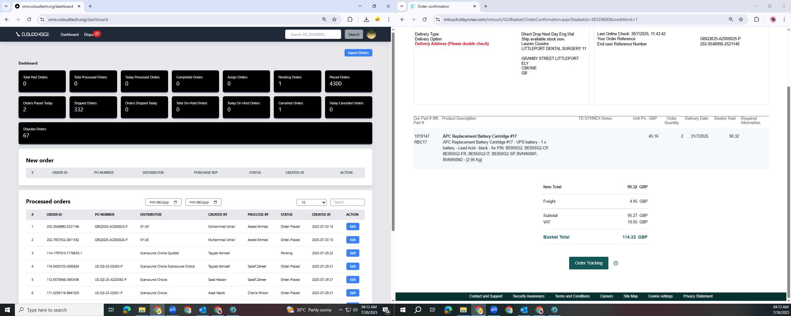Viewport: 791px width, 316px height.
Task: Open Outlook from left taskbar
Action: 203,310
